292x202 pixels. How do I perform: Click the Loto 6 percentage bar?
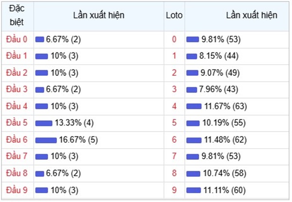tap(194, 140)
